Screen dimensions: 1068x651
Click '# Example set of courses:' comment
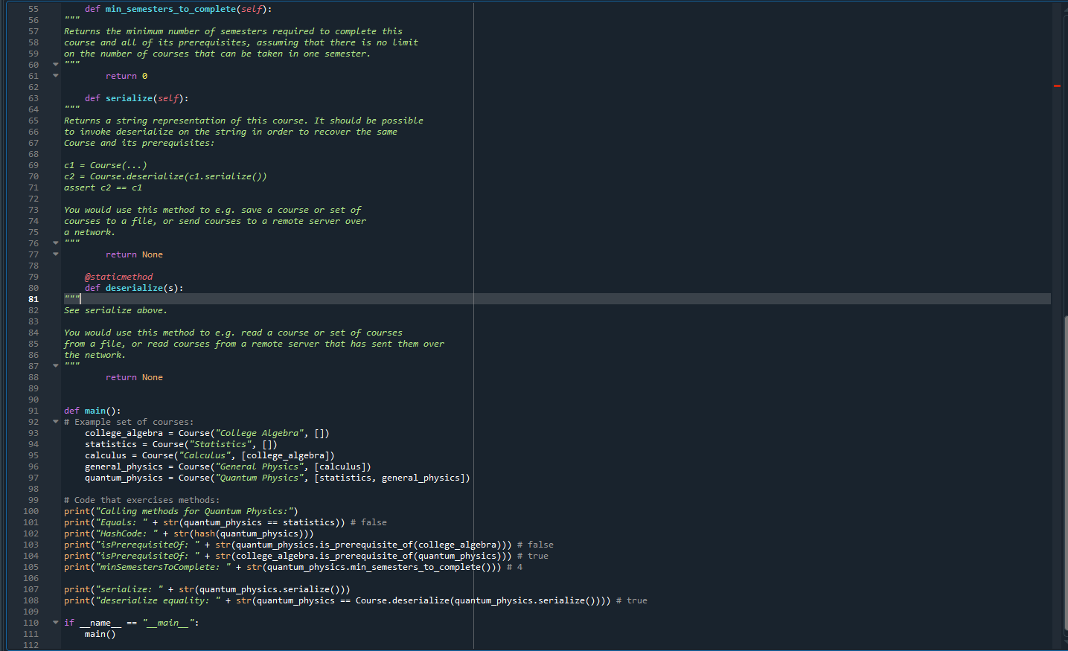pos(129,422)
